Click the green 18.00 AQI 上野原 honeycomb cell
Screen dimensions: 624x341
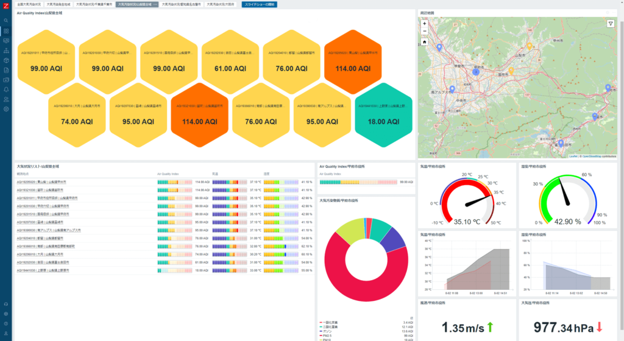click(x=383, y=115)
